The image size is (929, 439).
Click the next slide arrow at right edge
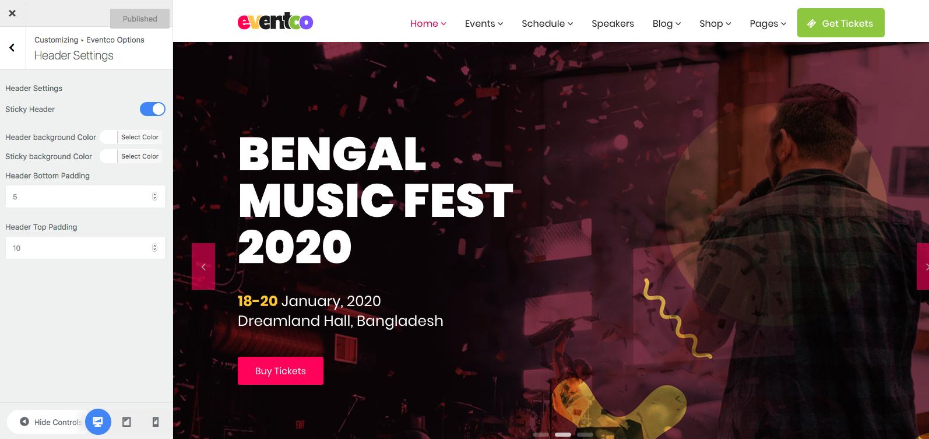pyautogui.click(x=923, y=266)
